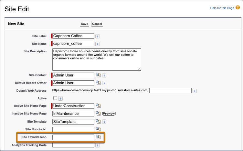The height and width of the screenshot is (151, 243).
Task: Show info icon for Analytics Tracking Code
Action: 98,145
